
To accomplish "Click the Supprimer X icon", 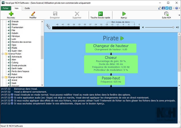I will [77, 14].
